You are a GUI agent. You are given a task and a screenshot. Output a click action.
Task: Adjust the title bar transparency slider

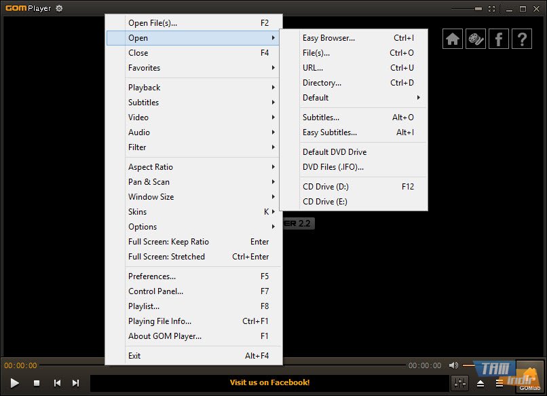pos(467,9)
